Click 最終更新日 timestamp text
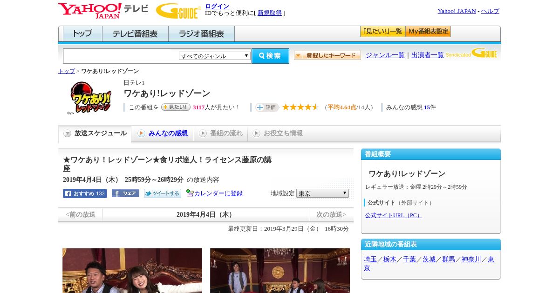559x293 pixels. (x=288, y=229)
